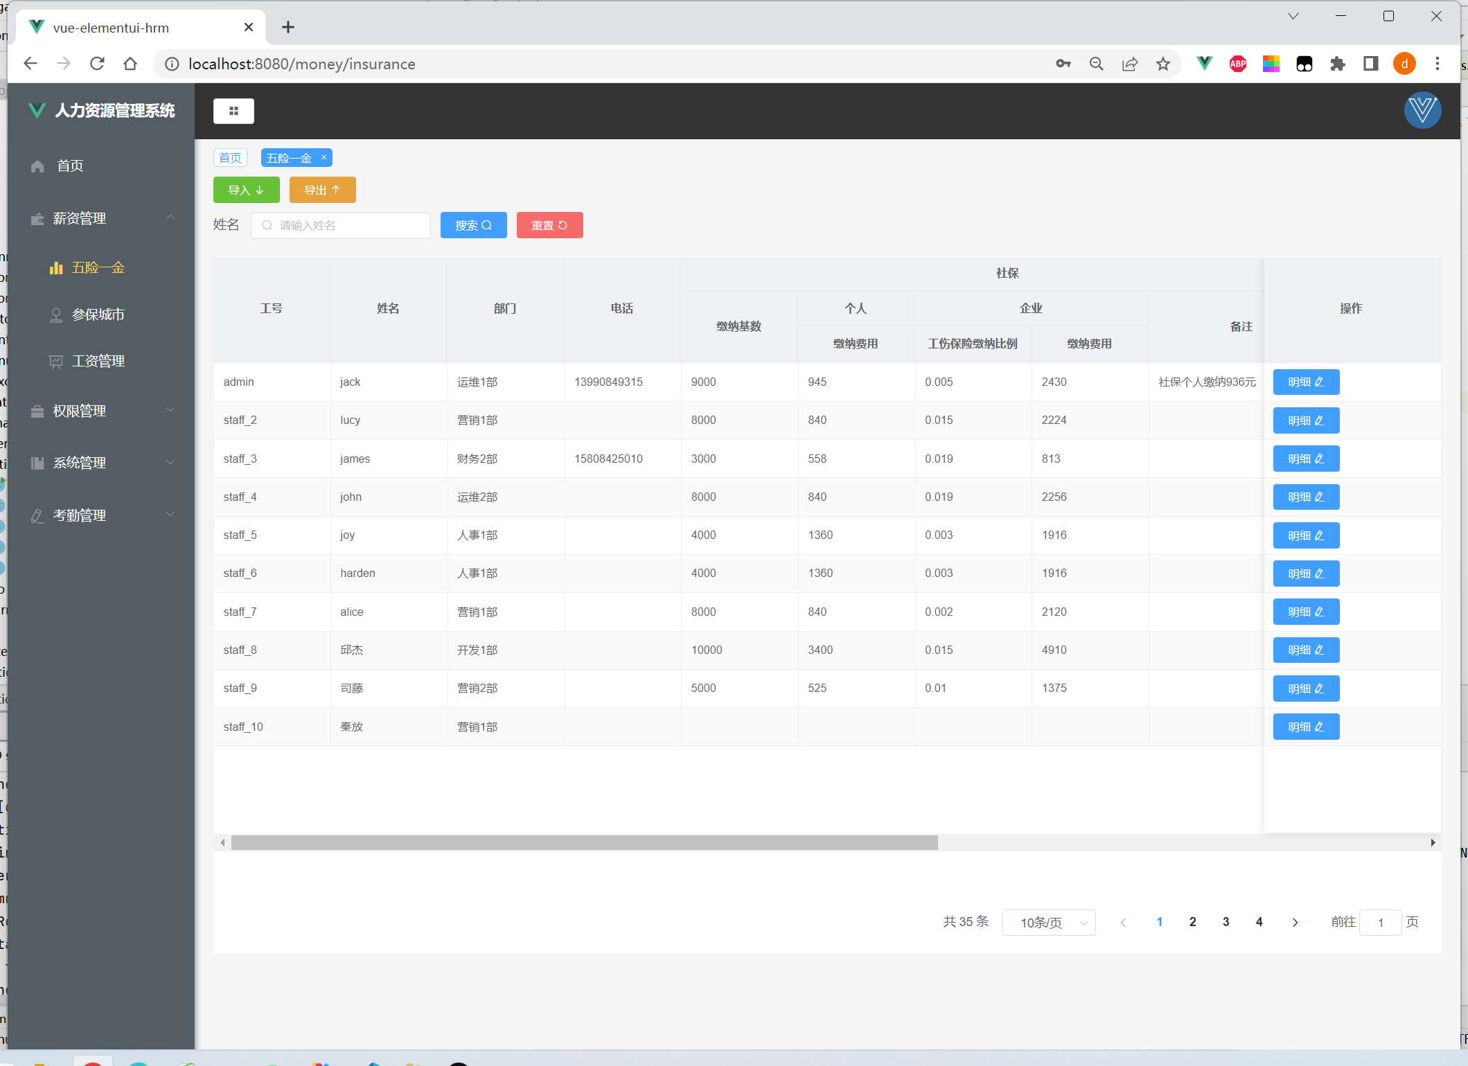Select 参保城市 in the sidebar
Screen dimensions: 1468x1066
pyautogui.click(x=98, y=314)
